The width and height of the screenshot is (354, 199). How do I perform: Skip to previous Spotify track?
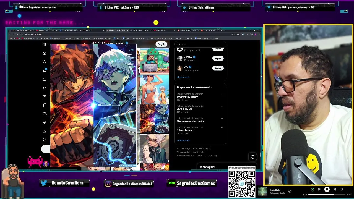[319, 190]
